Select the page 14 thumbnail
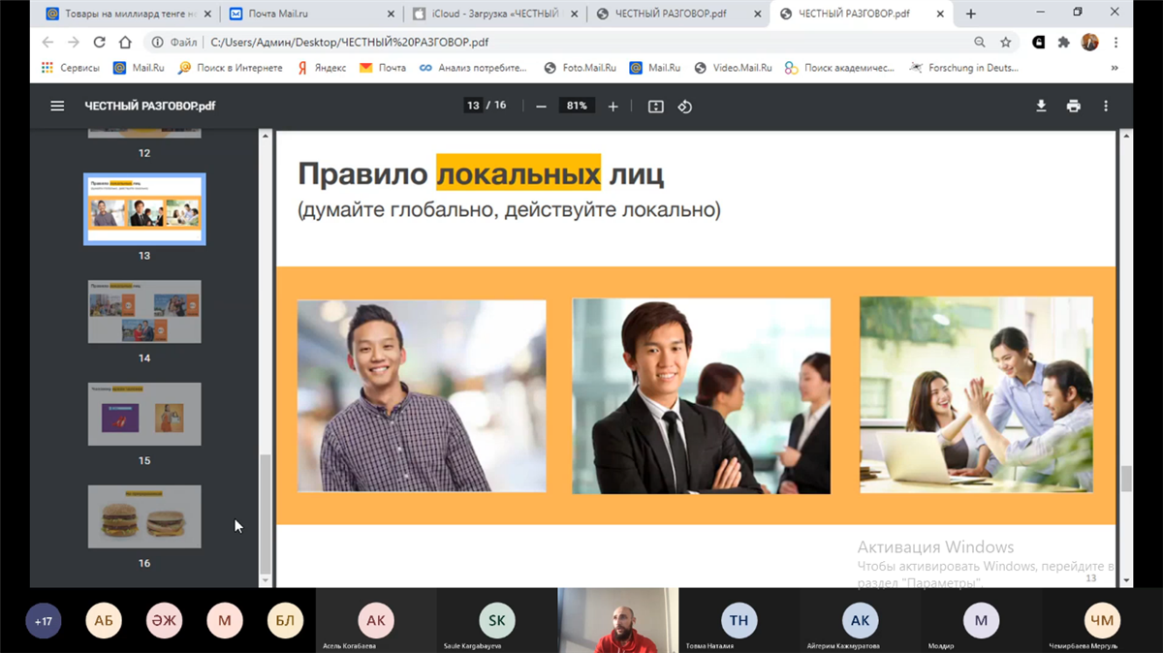 [144, 312]
